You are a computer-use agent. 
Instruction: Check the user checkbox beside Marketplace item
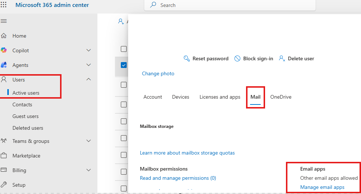[124, 155]
